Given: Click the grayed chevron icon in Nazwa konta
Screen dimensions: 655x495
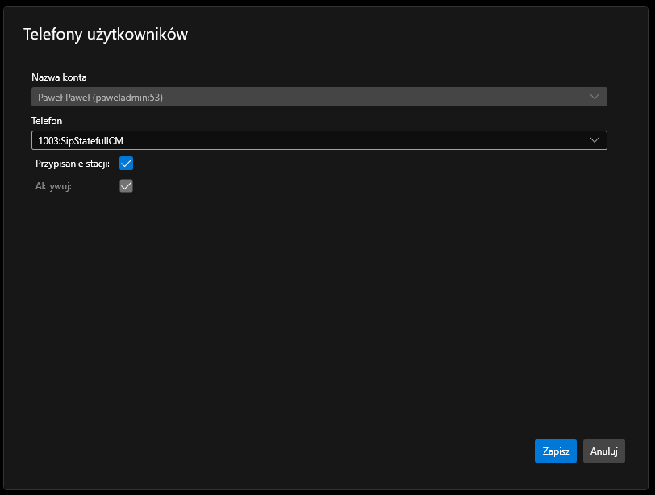Looking at the screenshot, I should [595, 97].
